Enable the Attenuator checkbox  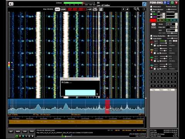coord(151,7)
